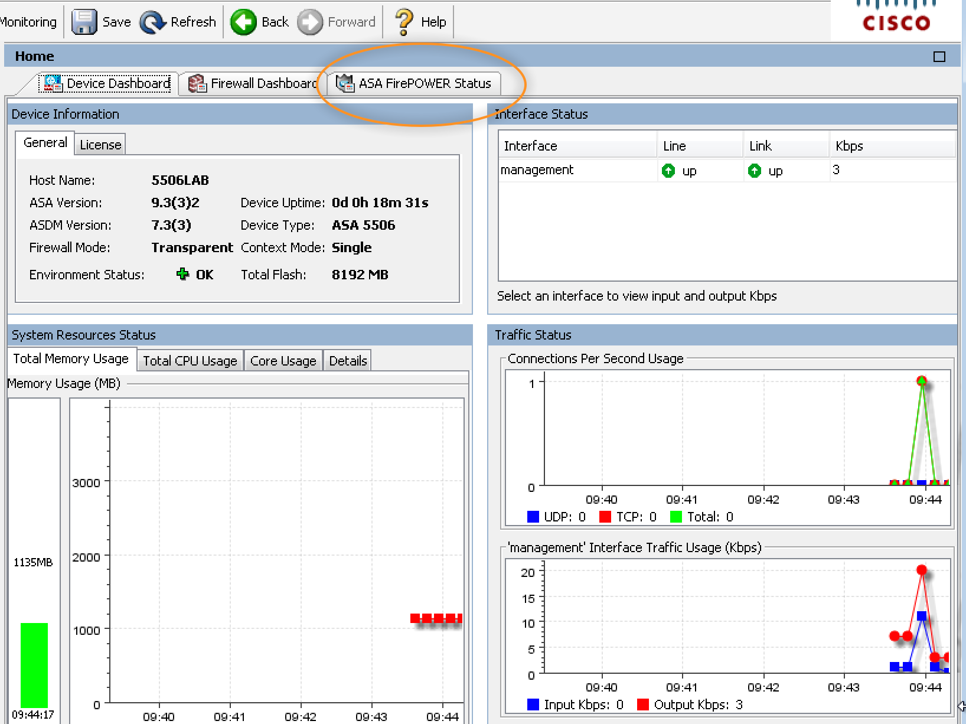
Task: Open the Total CPU Usage tab
Action: pyautogui.click(x=190, y=361)
